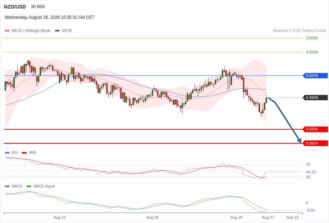Click the 9MA legend red swatch
Viewport: 329px width, 223px height.
[x=24, y=153]
